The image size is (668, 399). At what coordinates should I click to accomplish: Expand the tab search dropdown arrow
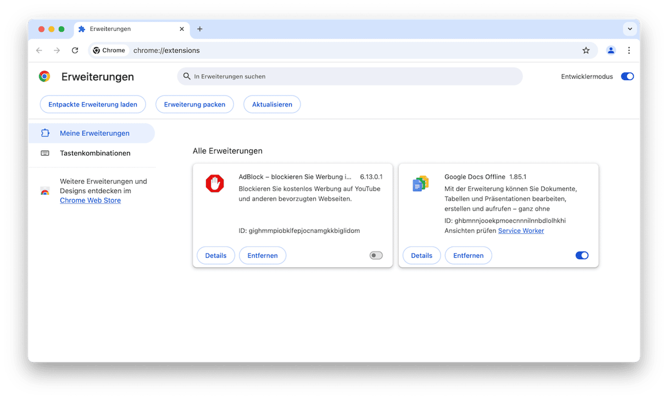(x=629, y=29)
